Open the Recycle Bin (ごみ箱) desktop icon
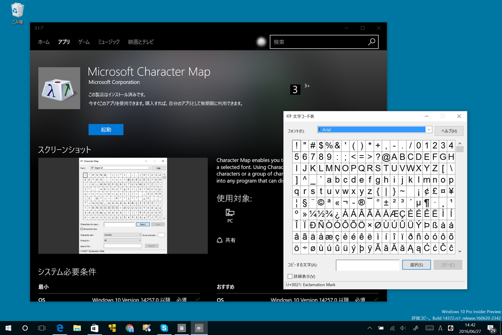The image size is (502, 335). 18,13
